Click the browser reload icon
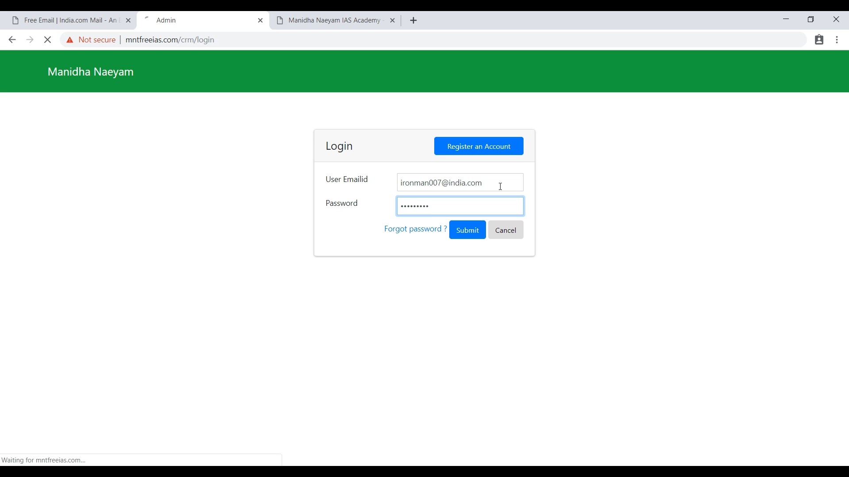Image resolution: width=849 pixels, height=477 pixels. (x=47, y=40)
